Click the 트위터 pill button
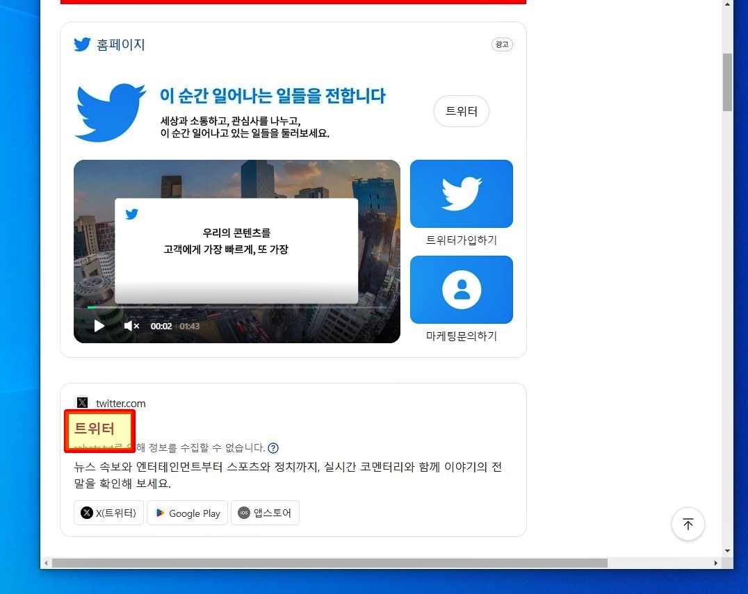The height and width of the screenshot is (594, 748). pyautogui.click(x=462, y=111)
